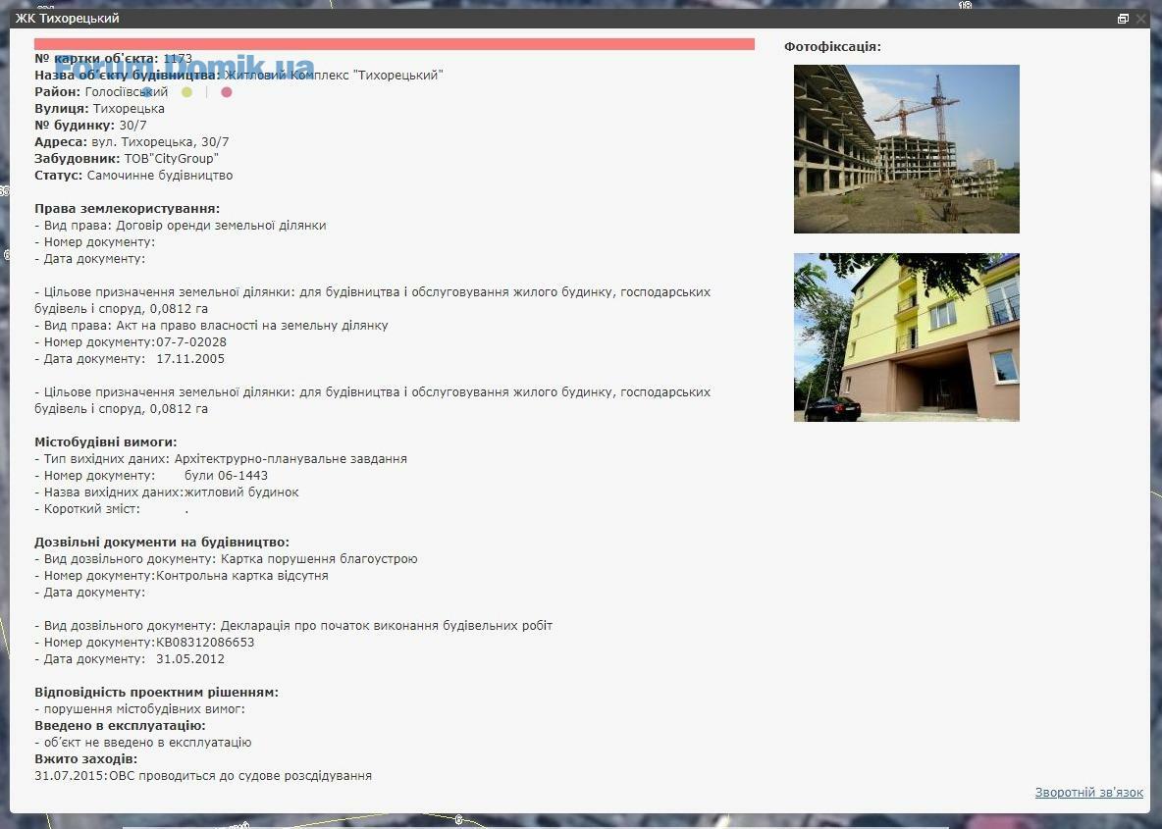1162x829 pixels.
Task: Click the red status bar at top
Action: [x=395, y=44]
